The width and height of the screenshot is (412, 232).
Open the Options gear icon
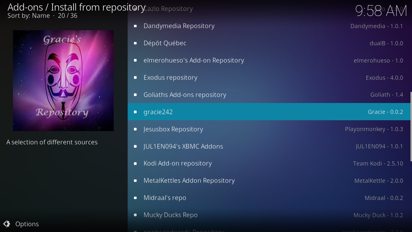coord(7,224)
